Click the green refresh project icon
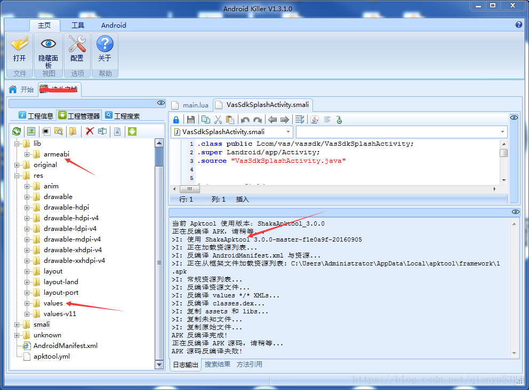 click(17, 131)
